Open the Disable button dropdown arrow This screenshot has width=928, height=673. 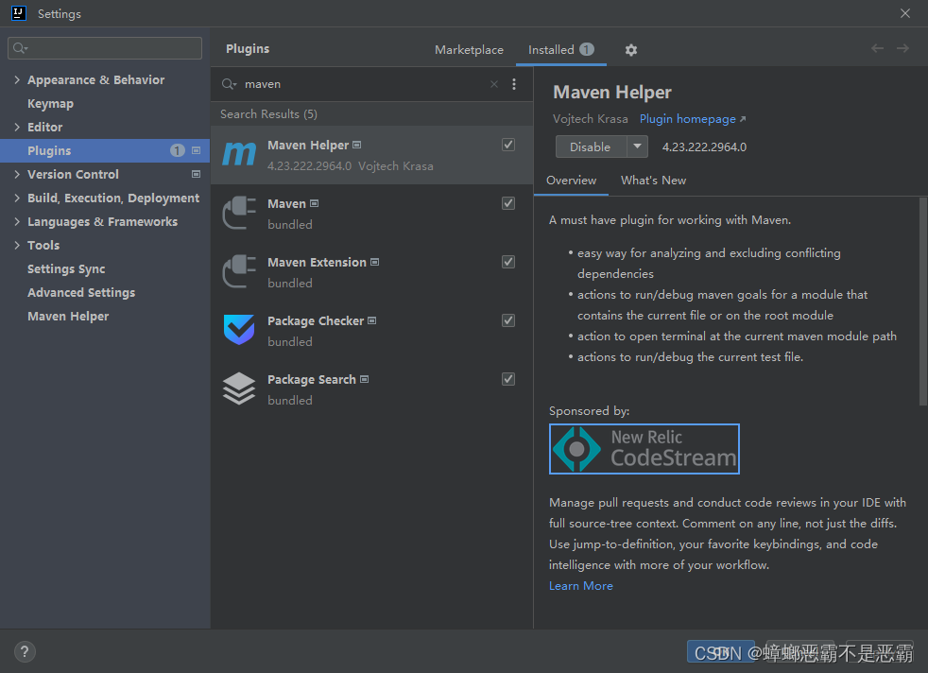[637, 147]
